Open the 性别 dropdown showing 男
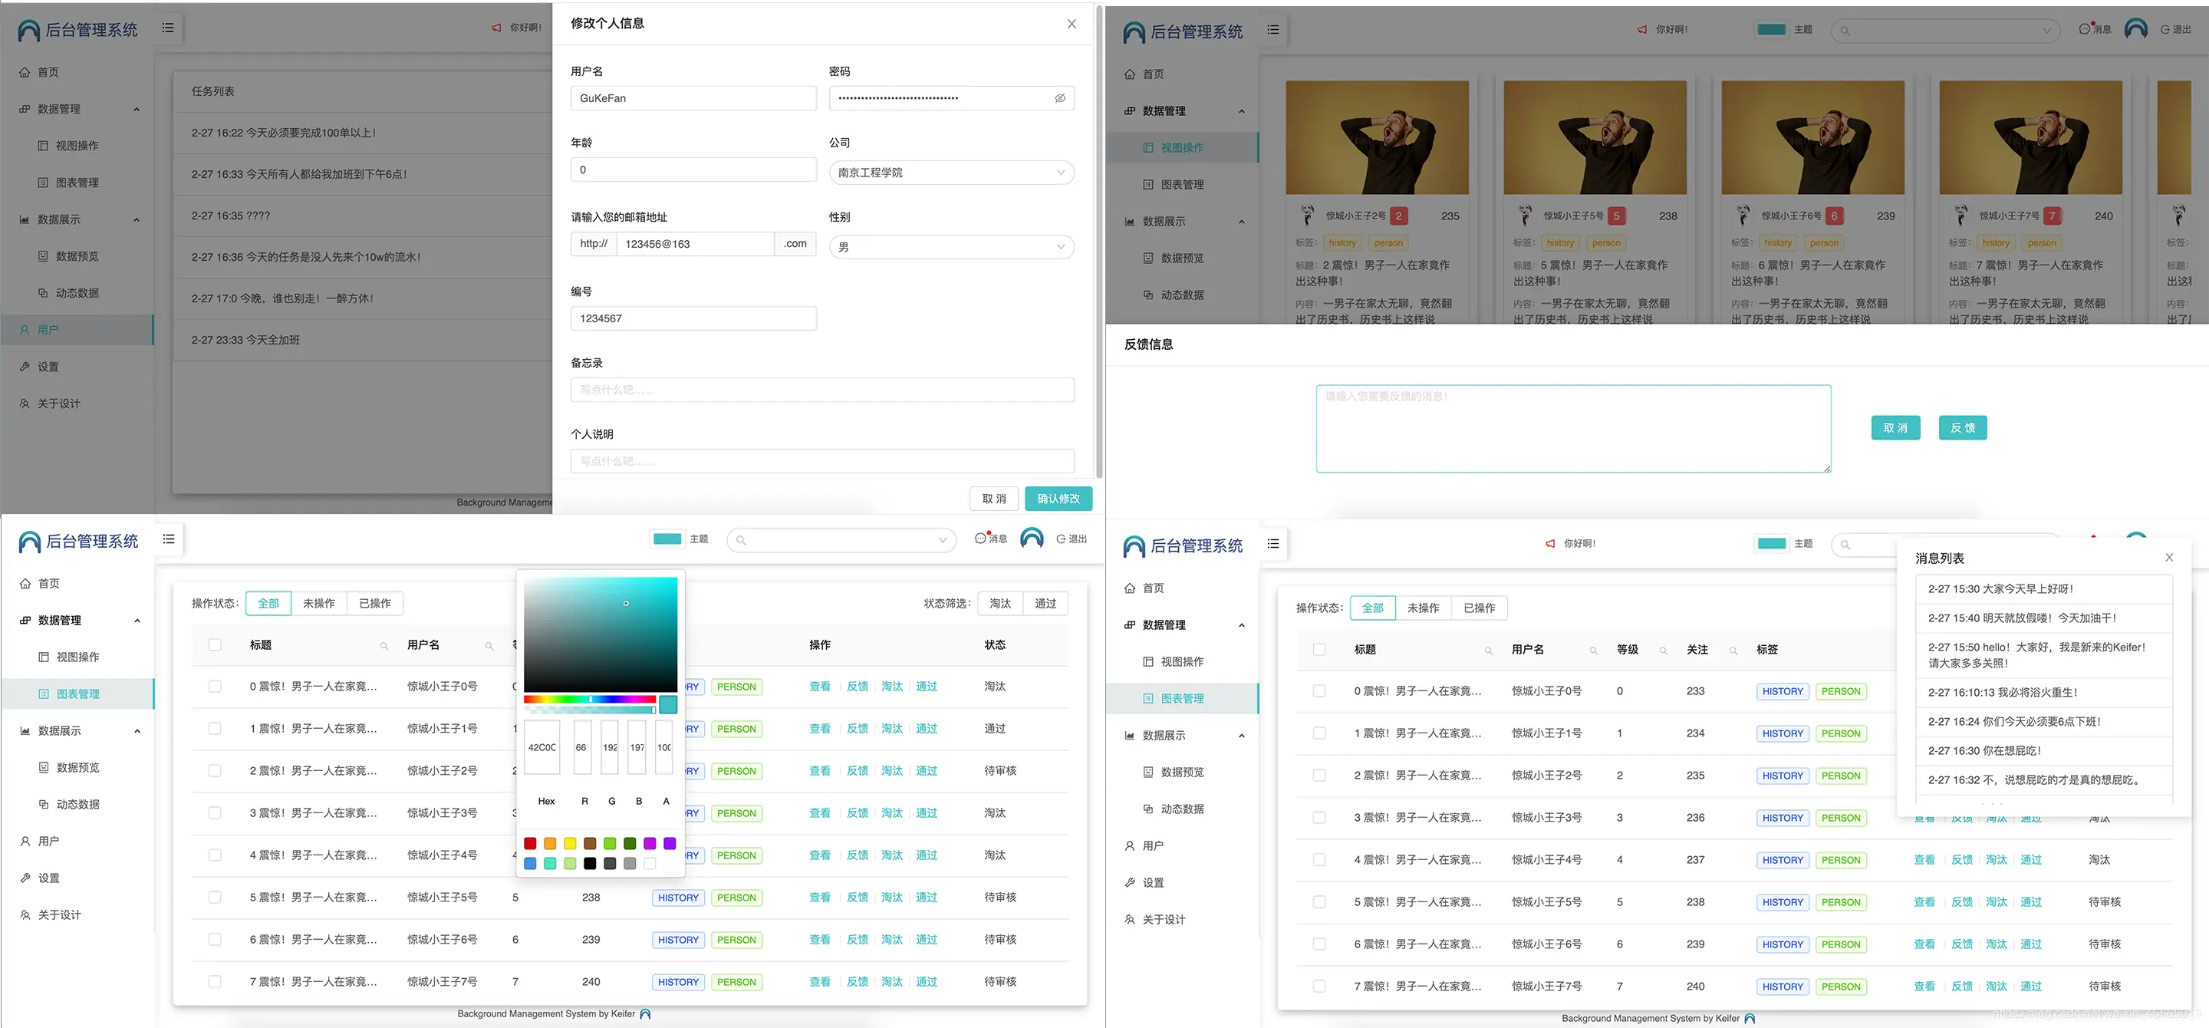This screenshot has height=1028, width=2209. (x=951, y=247)
